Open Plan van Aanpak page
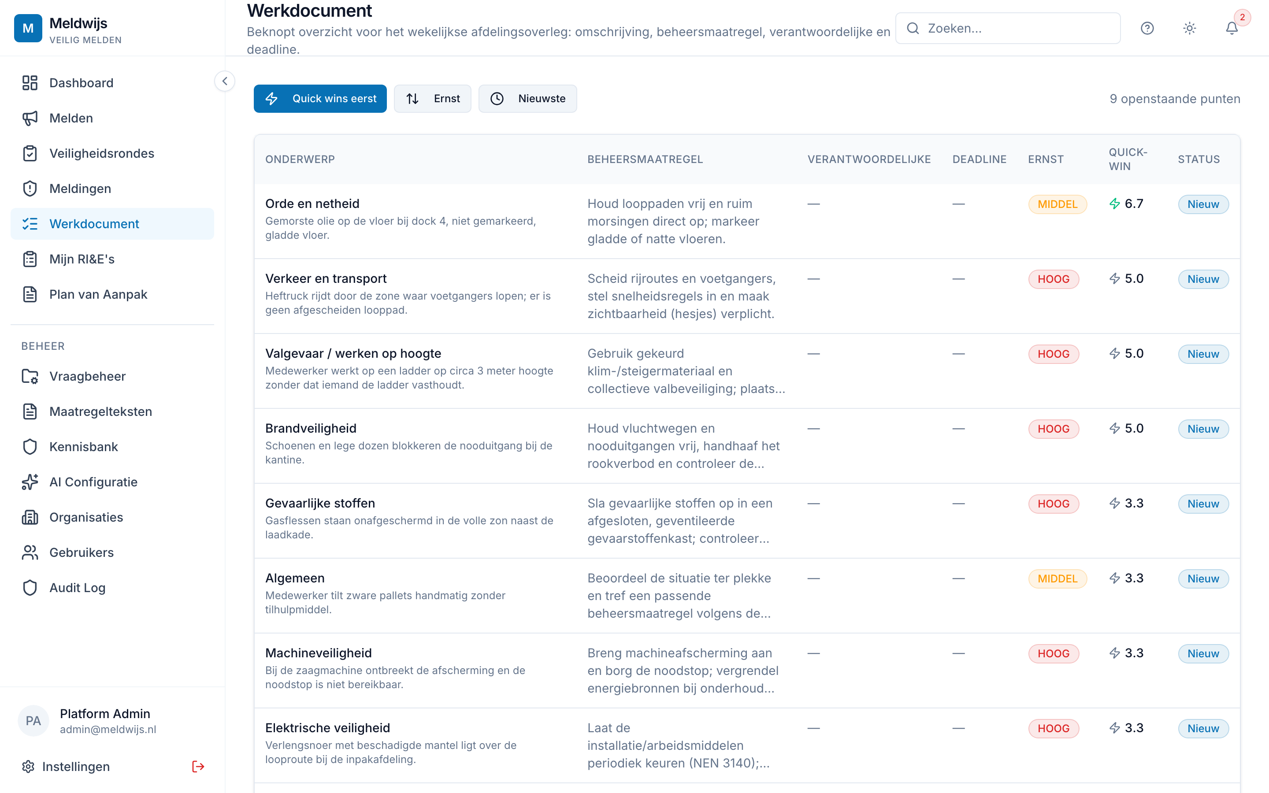The image size is (1269, 793). [112, 294]
